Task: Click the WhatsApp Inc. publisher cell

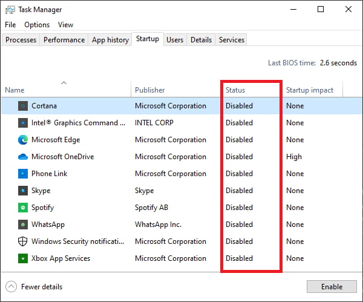Action: [158, 225]
